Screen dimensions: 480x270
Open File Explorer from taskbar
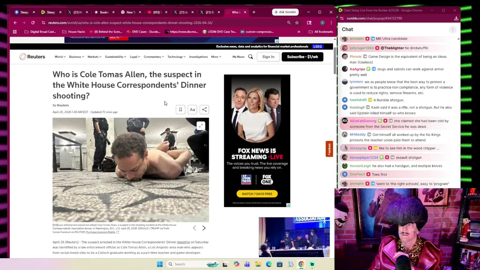pos(258,264)
